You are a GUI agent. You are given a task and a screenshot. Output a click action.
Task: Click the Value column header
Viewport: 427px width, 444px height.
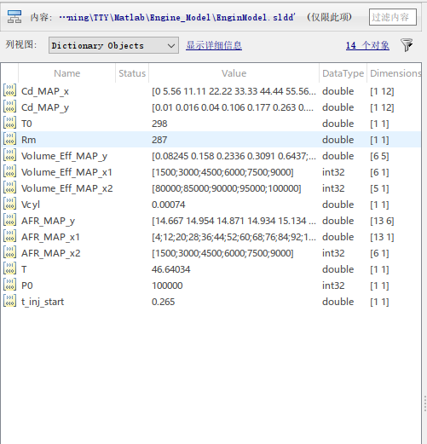pyautogui.click(x=234, y=73)
